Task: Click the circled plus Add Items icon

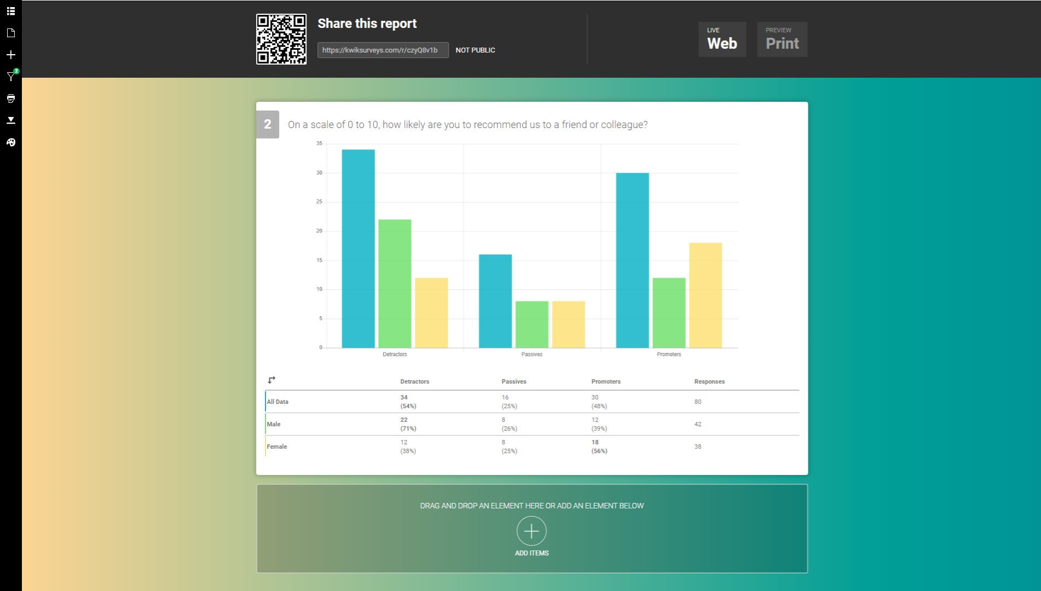Action: tap(531, 531)
